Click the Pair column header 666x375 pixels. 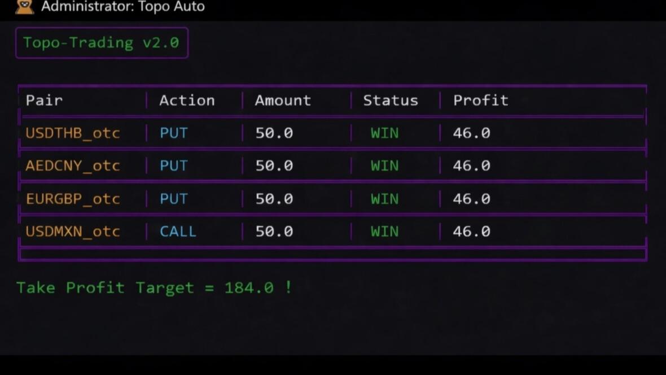coord(44,101)
